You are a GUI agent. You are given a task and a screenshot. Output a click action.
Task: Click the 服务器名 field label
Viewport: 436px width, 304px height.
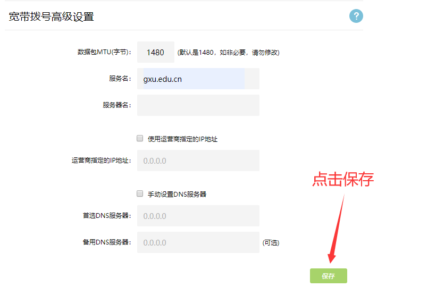pyautogui.click(x=116, y=105)
